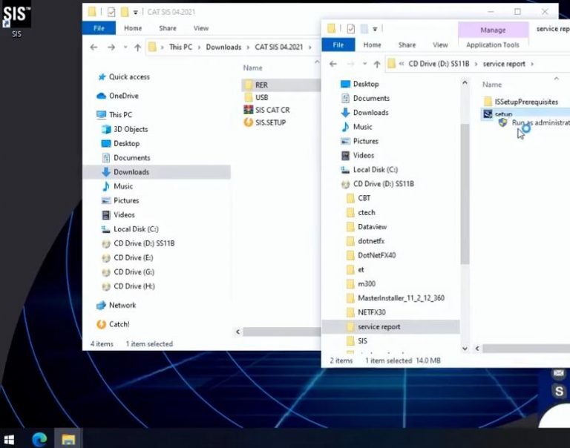
Task: Click the Up arrow in CAT SIS window
Action: 137,47
